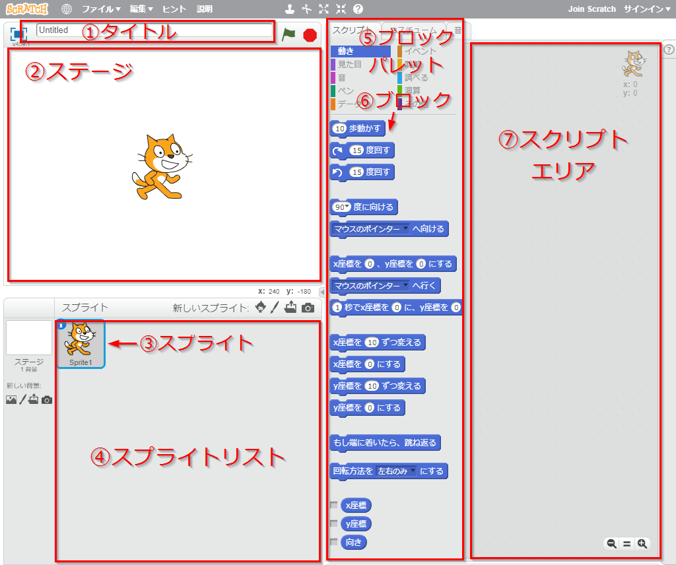Viewport: 676px width, 565px height.
Task: Click the Join Scratch link
Action: (591, 9)
